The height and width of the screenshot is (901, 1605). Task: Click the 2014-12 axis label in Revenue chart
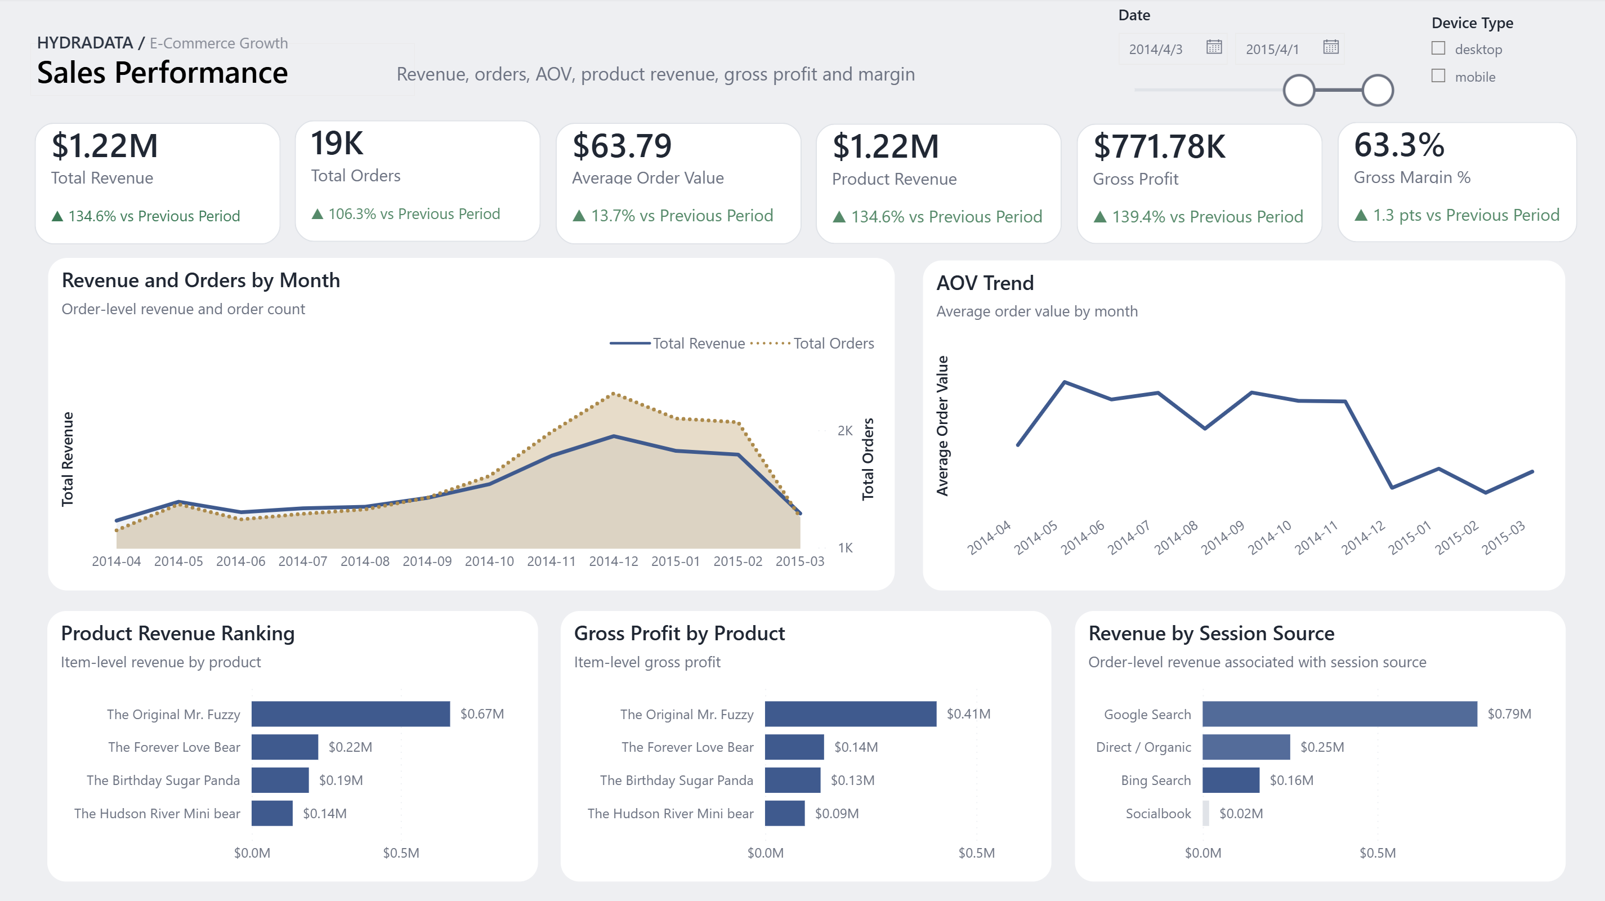click(614, 561)
